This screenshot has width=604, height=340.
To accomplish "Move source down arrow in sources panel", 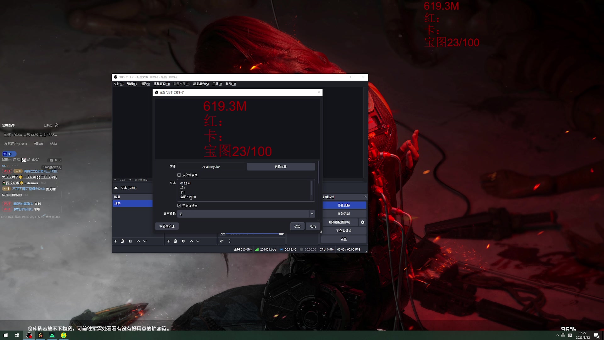I will click(x=198, y=241).
